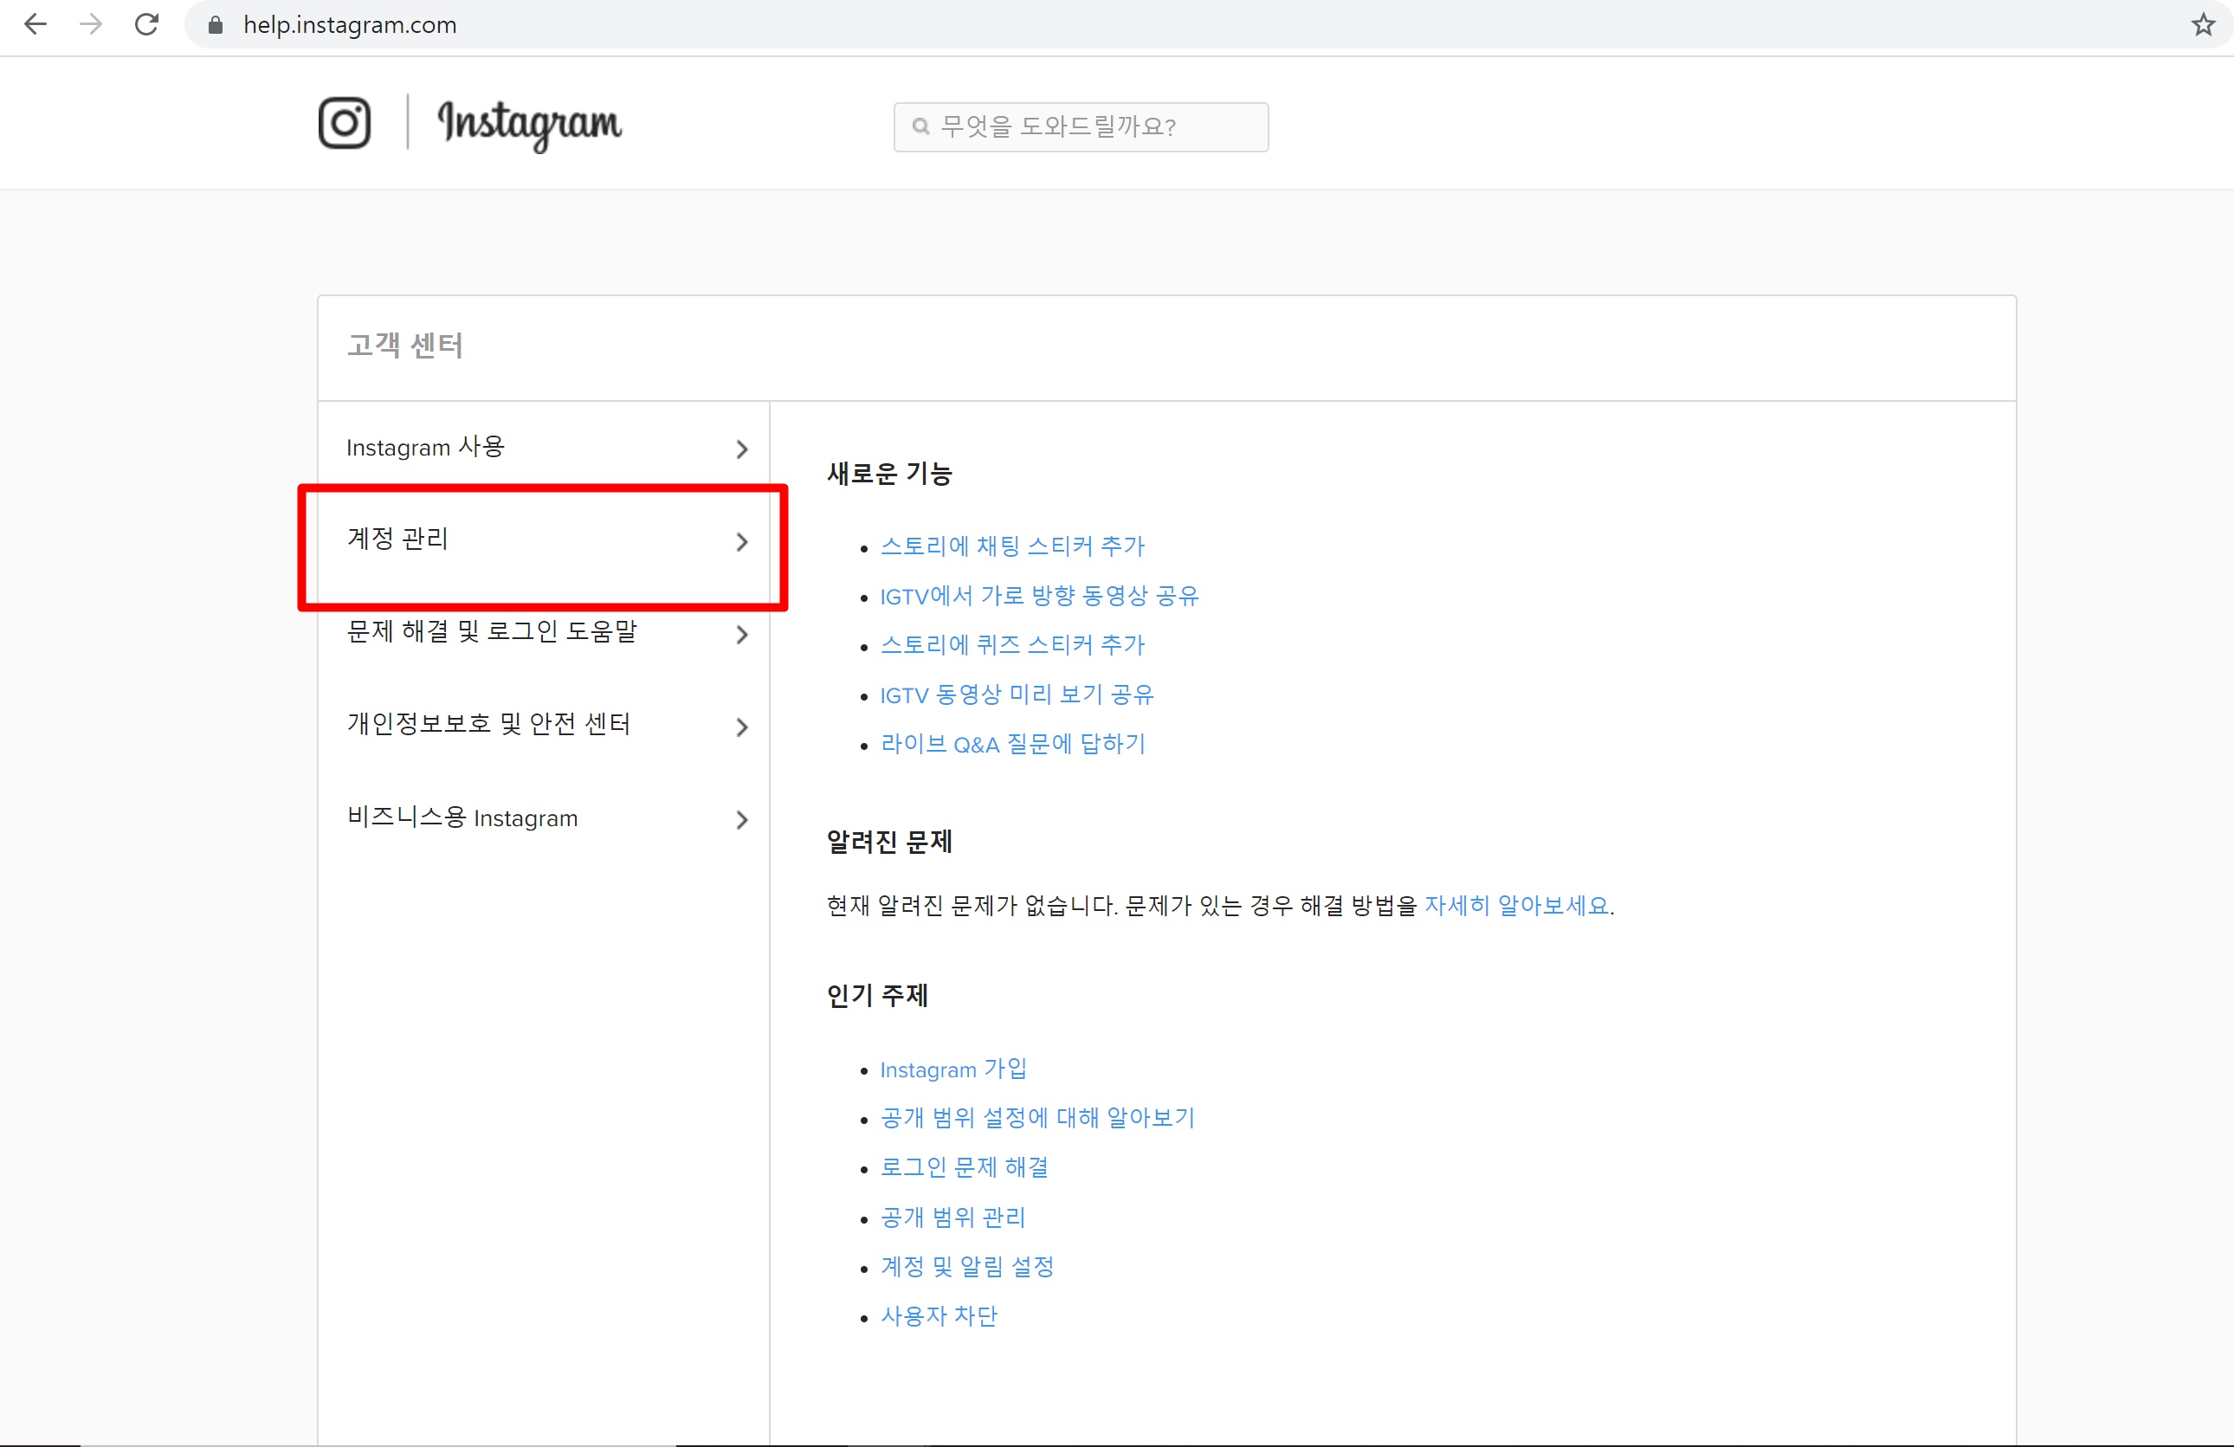Open 개인정보보호 및 안전 센터
The width and height of the screenshot is (2234, 1447).
544,725
